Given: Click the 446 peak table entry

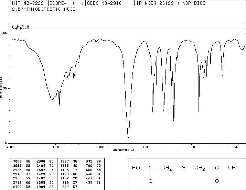Looking at the screenshot, I should pyautogui.click(x=89, y=174).
